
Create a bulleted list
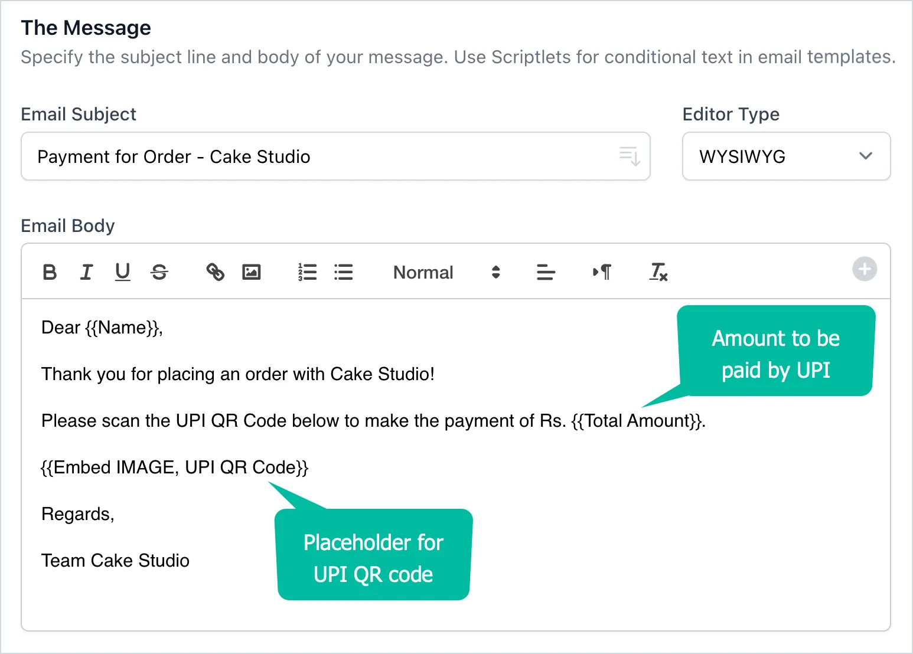[344, 272]
